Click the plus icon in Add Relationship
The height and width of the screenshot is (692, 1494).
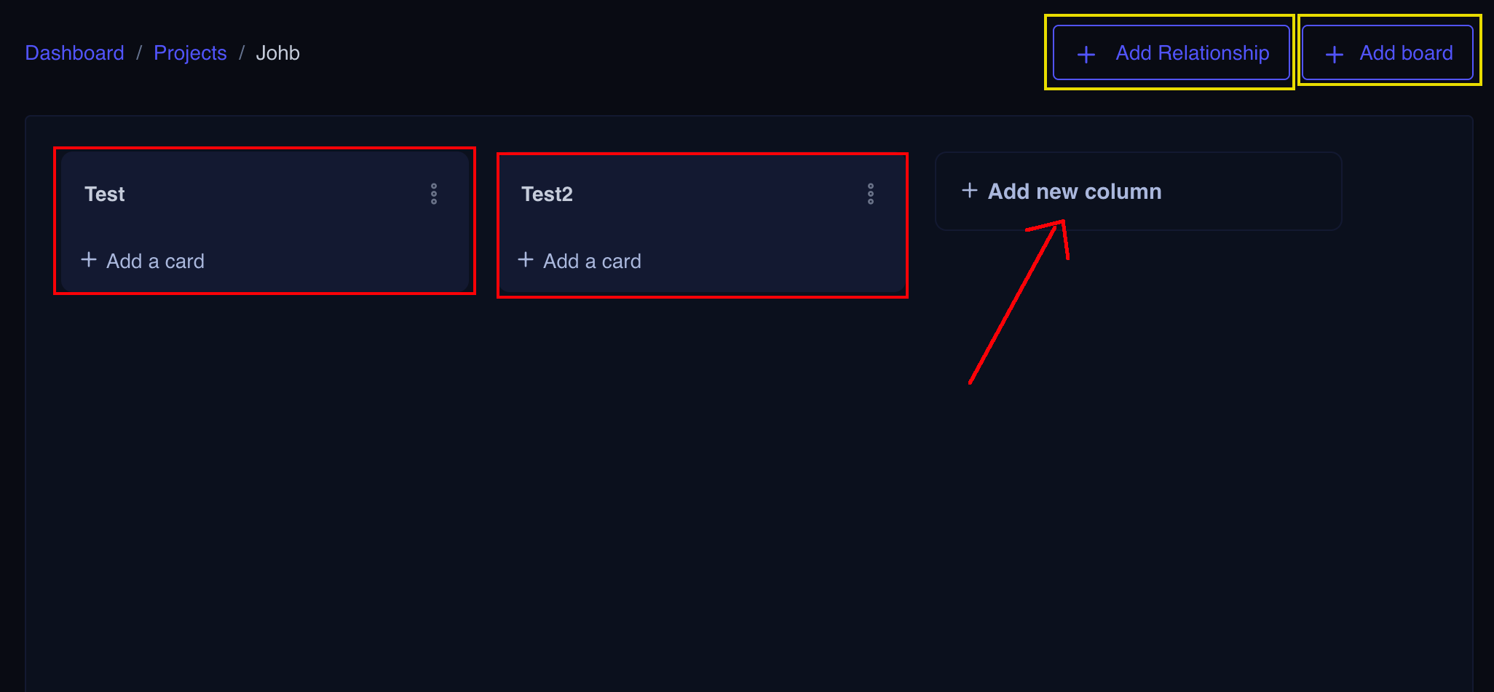tap(1086, 55)
